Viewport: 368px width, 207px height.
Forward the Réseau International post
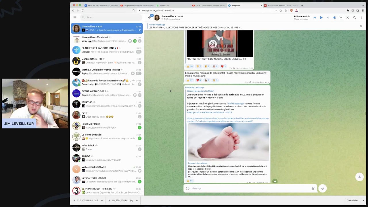coord(275,181)
